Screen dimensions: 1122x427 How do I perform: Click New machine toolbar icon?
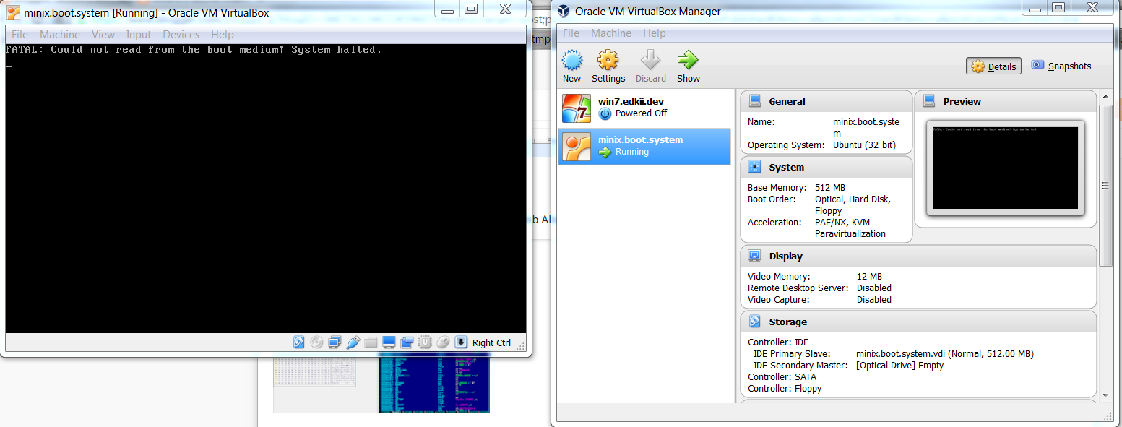(x=571, y=60)
